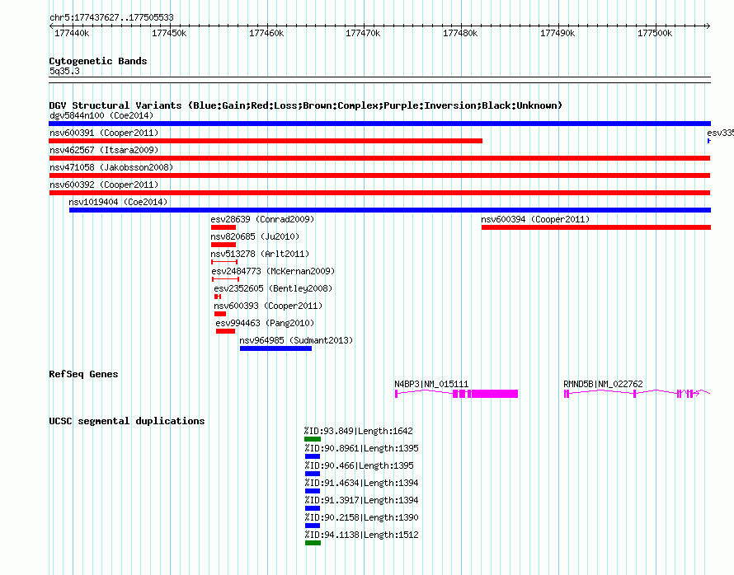Click the 177490k ruler tick label
The image size is (734, 575).
(558, 34)
